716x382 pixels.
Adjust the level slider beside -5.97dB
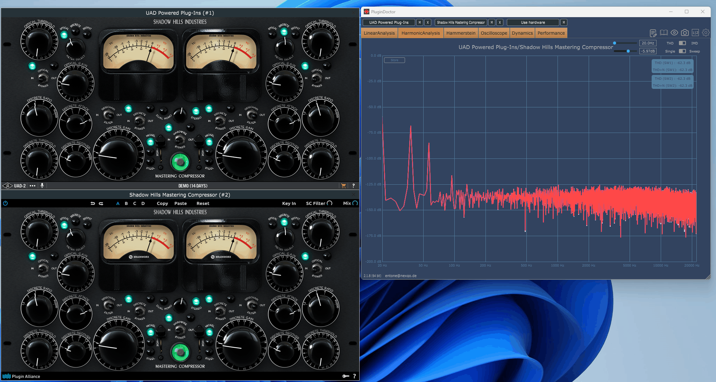(x=625, y=51)
